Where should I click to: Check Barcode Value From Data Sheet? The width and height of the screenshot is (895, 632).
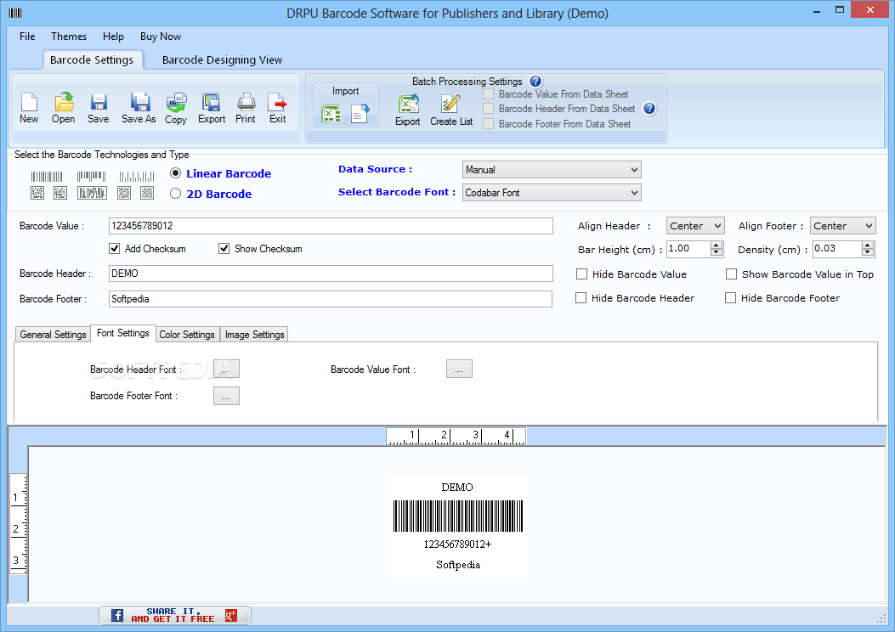click(x=489, y=94)
